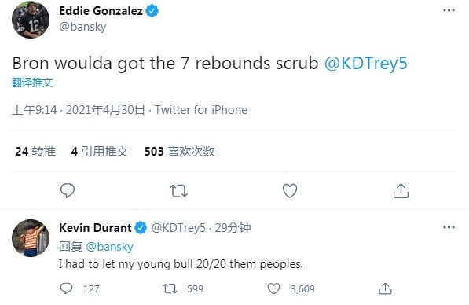
Task: Like Kevin Durant's reply with 3,609 likes
Action: (273, 288)
